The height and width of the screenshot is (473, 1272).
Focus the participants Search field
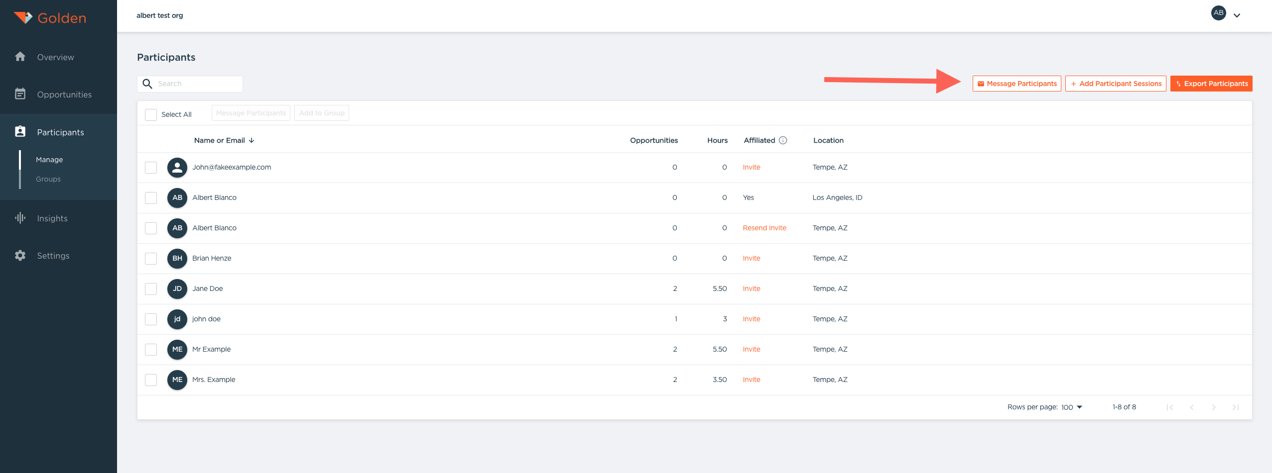198,84
